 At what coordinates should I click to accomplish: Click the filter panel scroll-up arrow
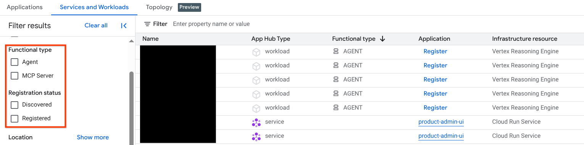coord(131,41)
